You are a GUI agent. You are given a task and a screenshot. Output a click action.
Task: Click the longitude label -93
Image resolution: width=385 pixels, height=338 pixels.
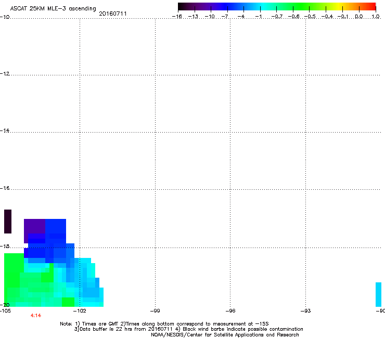click(x=306, y=311)
